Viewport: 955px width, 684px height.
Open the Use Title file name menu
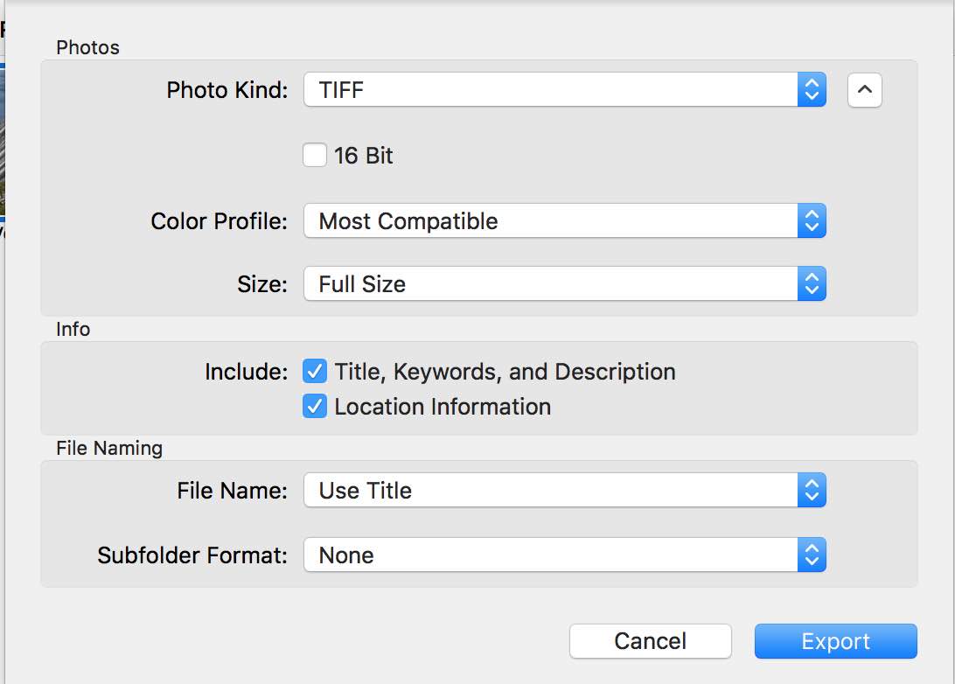click(551, 491)
